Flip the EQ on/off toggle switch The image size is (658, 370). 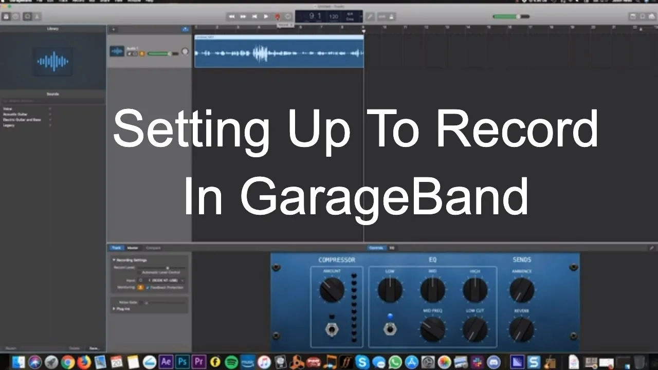point(390,328)
